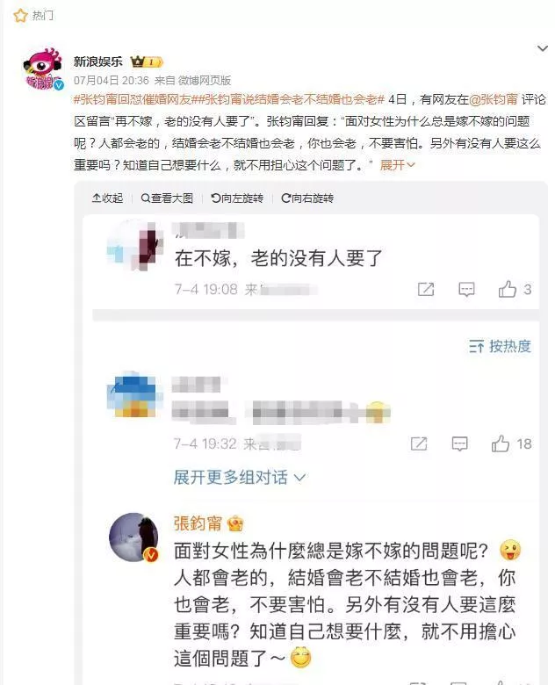Like the first comment with 3 likes
Screen dimensions: 555x685
pyautogui.click(x=515, y=289)
